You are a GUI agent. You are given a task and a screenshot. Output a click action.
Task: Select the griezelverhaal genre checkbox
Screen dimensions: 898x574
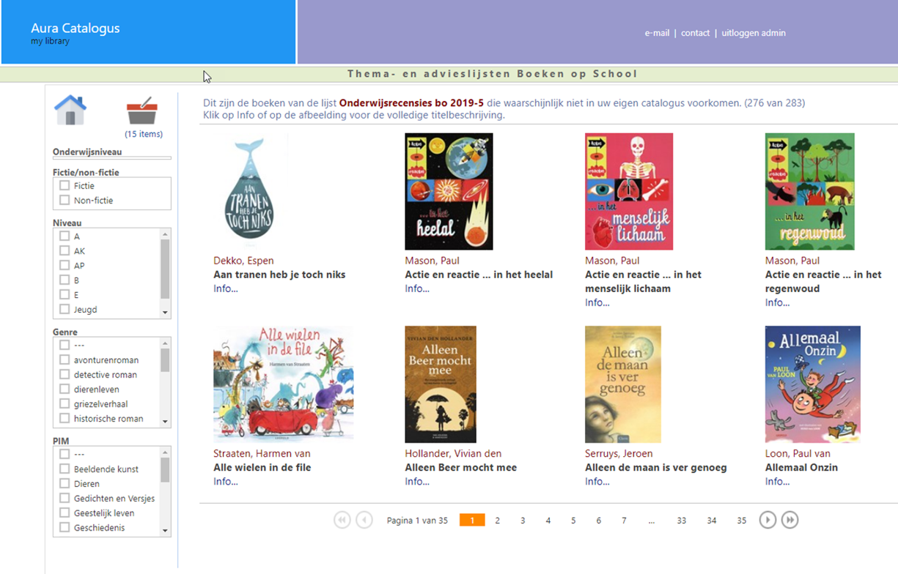tap(65, 403)
